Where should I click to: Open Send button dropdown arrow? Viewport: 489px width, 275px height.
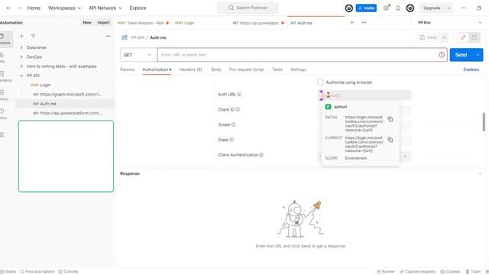[x=478, y=55]
